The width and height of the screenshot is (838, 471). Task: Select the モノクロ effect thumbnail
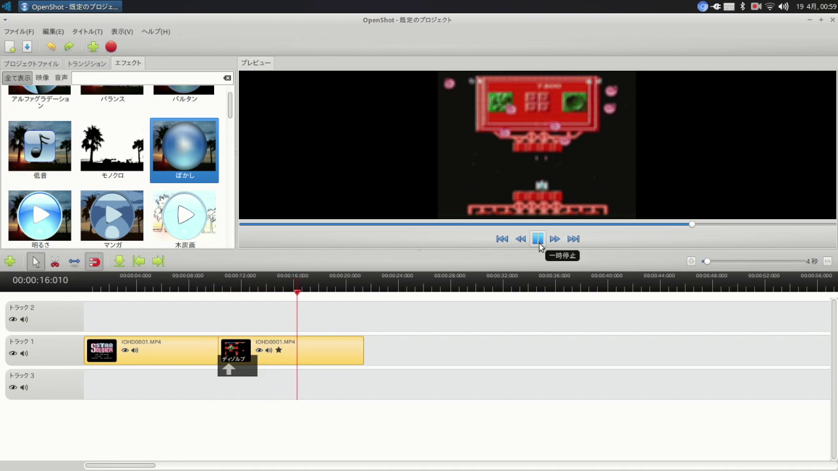(x=112, y=147)
